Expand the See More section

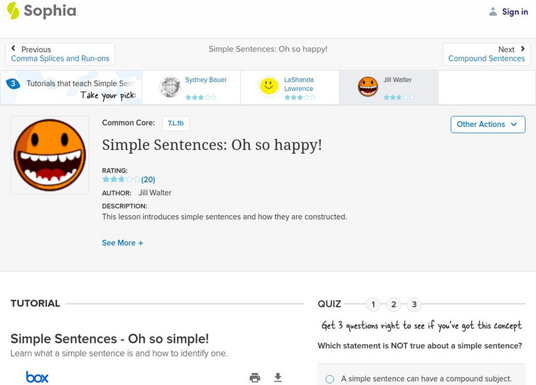(123, 243)
